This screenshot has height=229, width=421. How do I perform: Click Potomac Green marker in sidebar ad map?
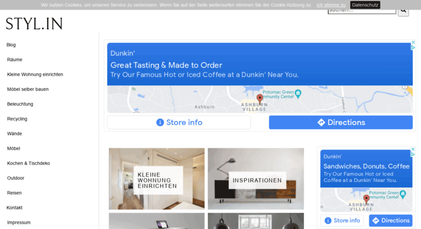(403, 194)
